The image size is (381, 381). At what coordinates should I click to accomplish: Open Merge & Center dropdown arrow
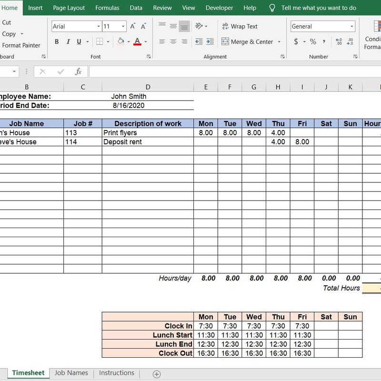point(279,42)
